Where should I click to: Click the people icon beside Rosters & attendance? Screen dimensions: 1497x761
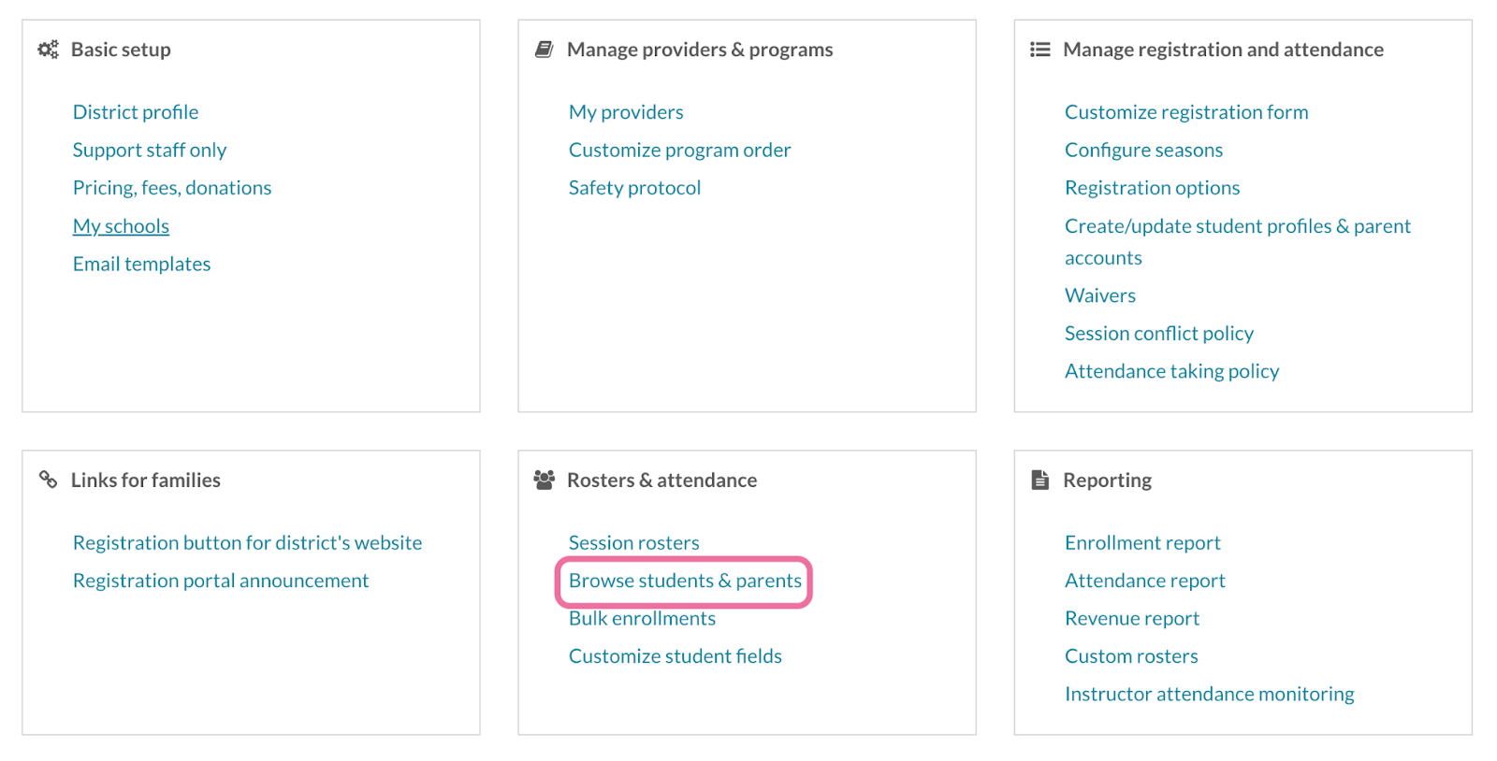[x=544, y=480]
